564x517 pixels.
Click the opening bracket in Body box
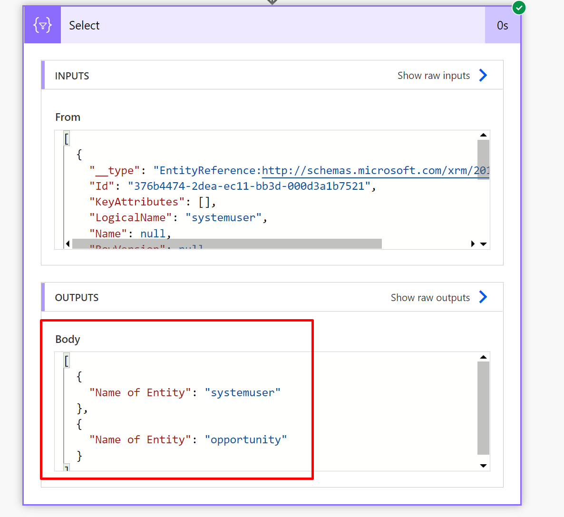[67, 361]
